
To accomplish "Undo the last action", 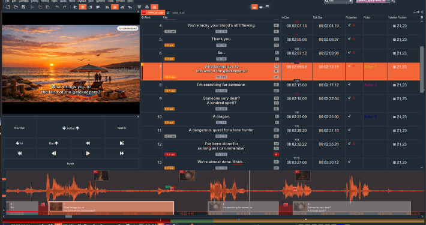I will pyautogui.click(x=57, y=7).
